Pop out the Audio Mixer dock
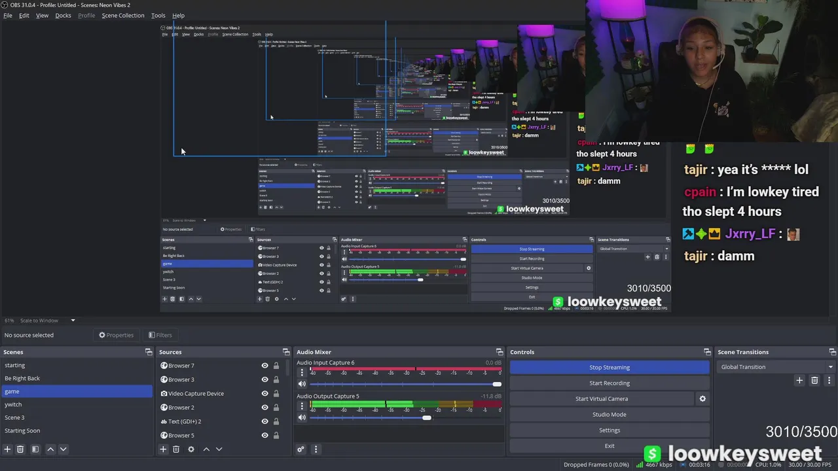The width and height of the screenshot is (838, 471). tap(500, 352)
